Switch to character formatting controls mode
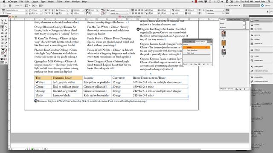The height and width of the screenshot is (153, 273). [3, 10]
